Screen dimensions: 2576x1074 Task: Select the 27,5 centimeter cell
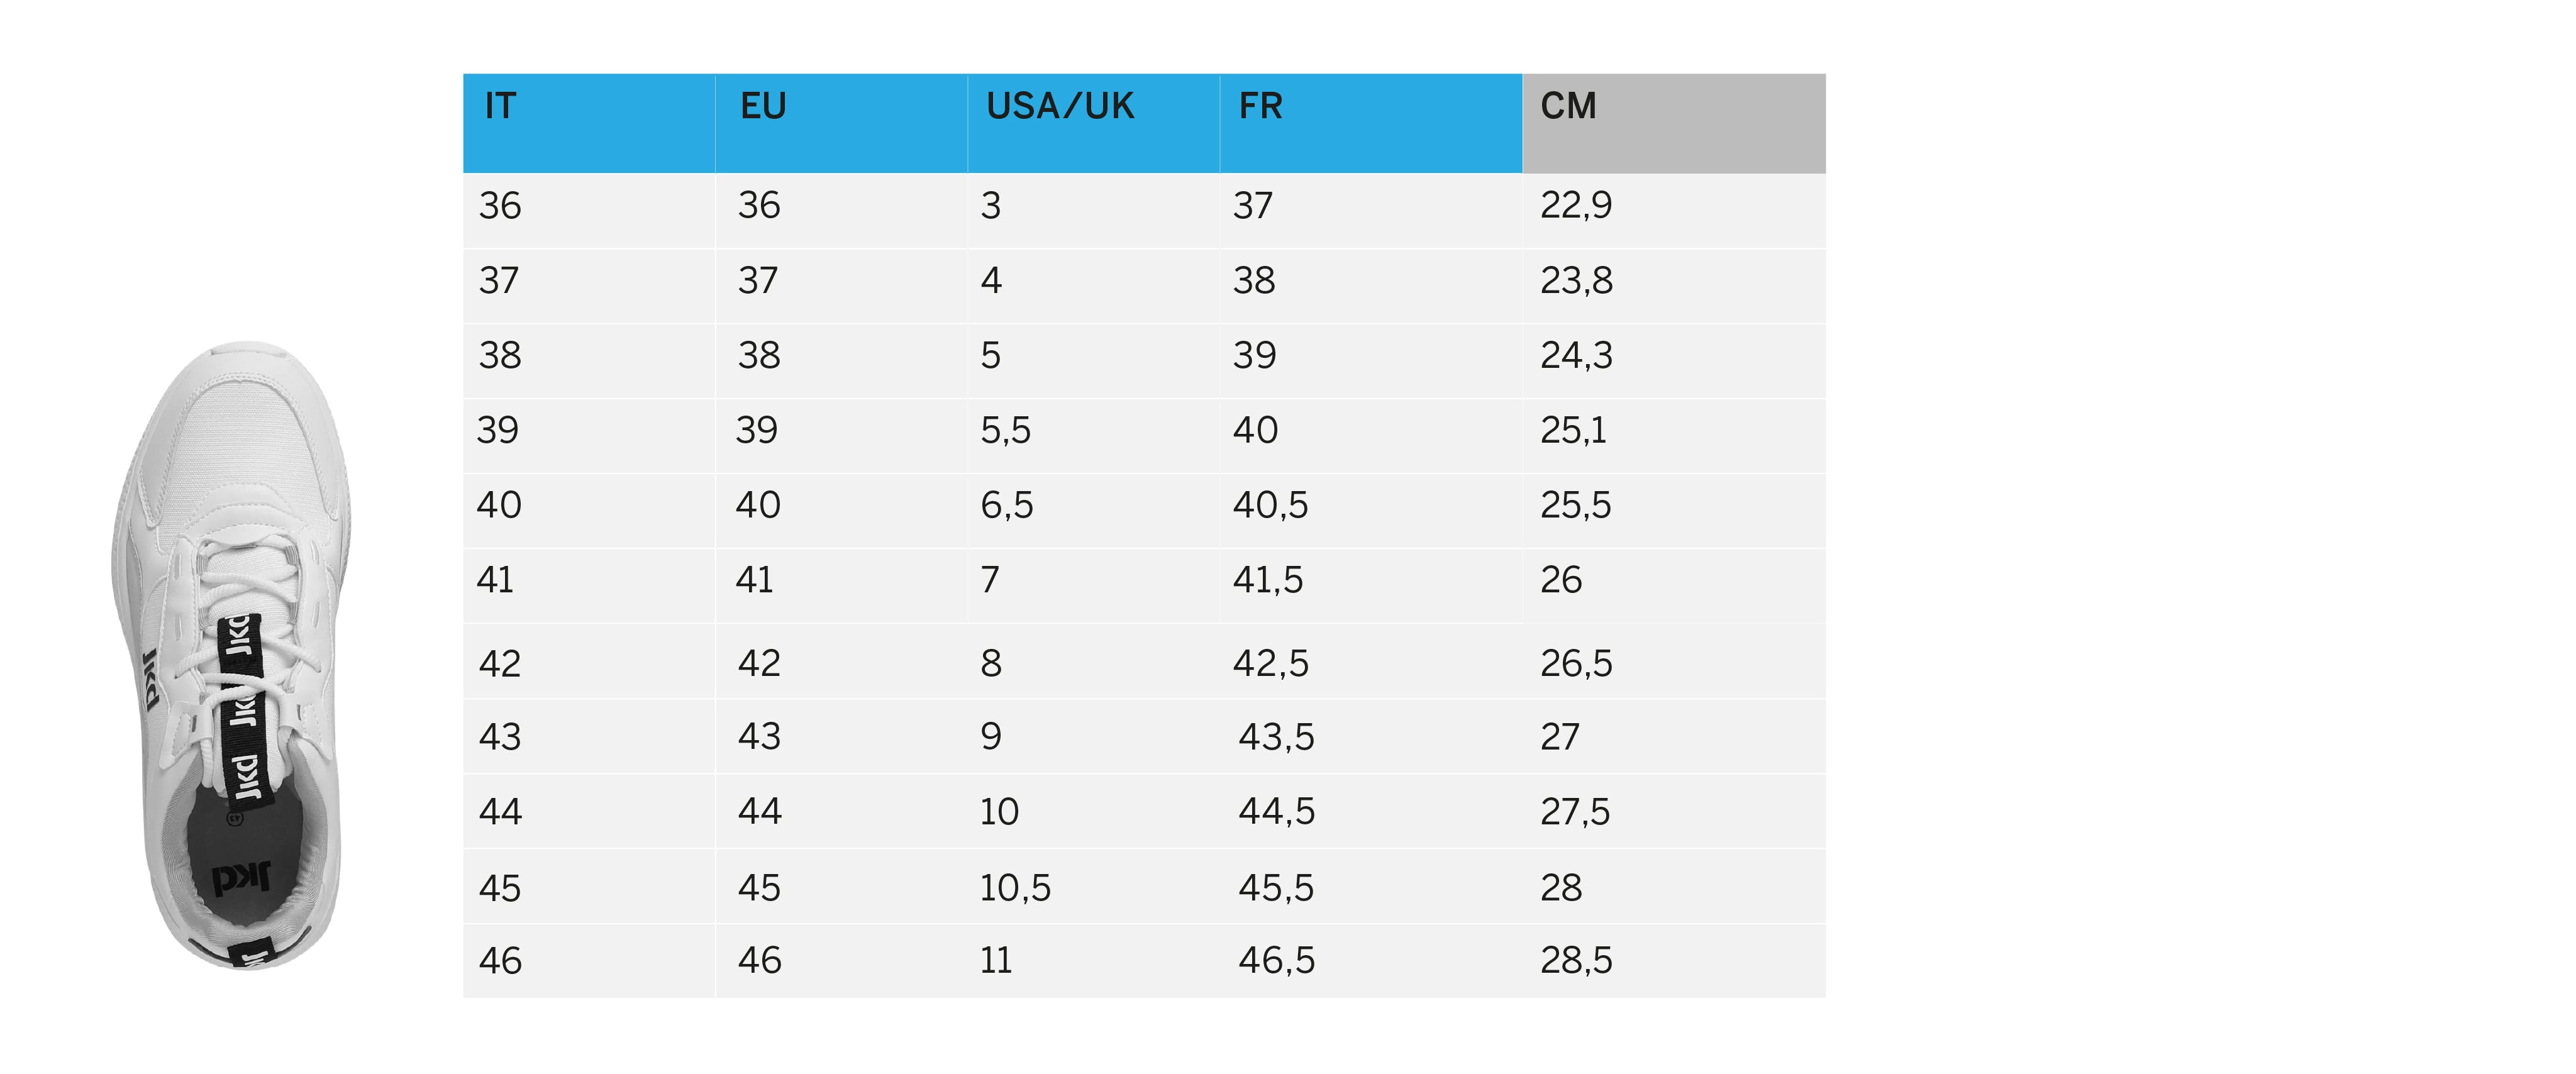coord(1575,812)
